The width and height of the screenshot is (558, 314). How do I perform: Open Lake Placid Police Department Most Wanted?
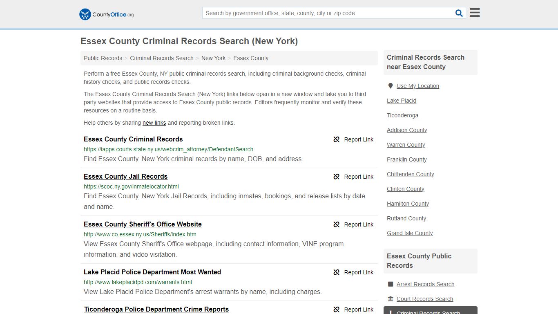(152, 272)
